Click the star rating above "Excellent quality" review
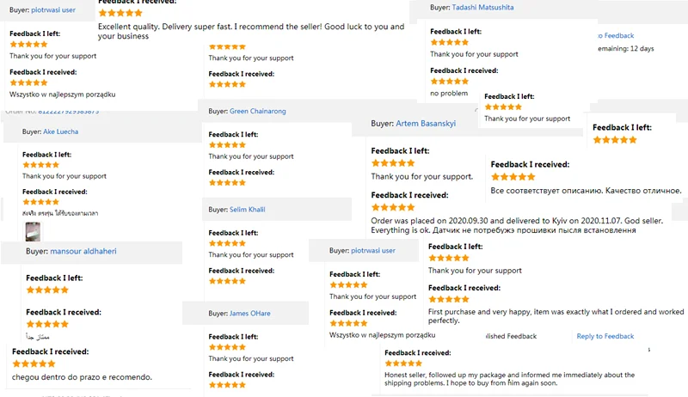The height and width of the screenshot is (397, 688). click(x=120, y=13)
